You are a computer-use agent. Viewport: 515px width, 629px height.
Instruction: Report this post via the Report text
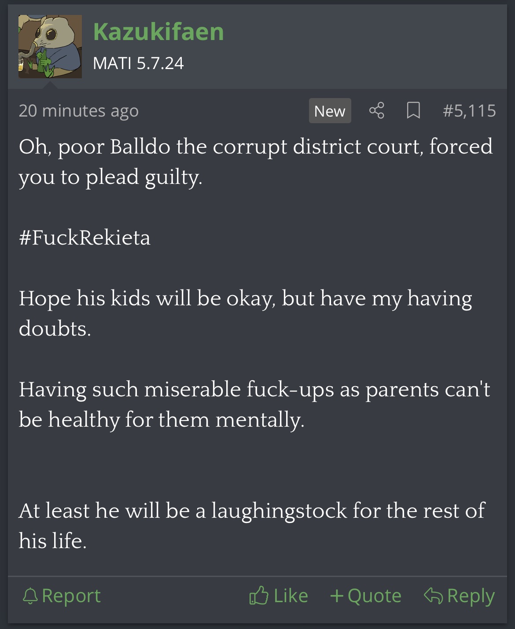click(71, 596)
